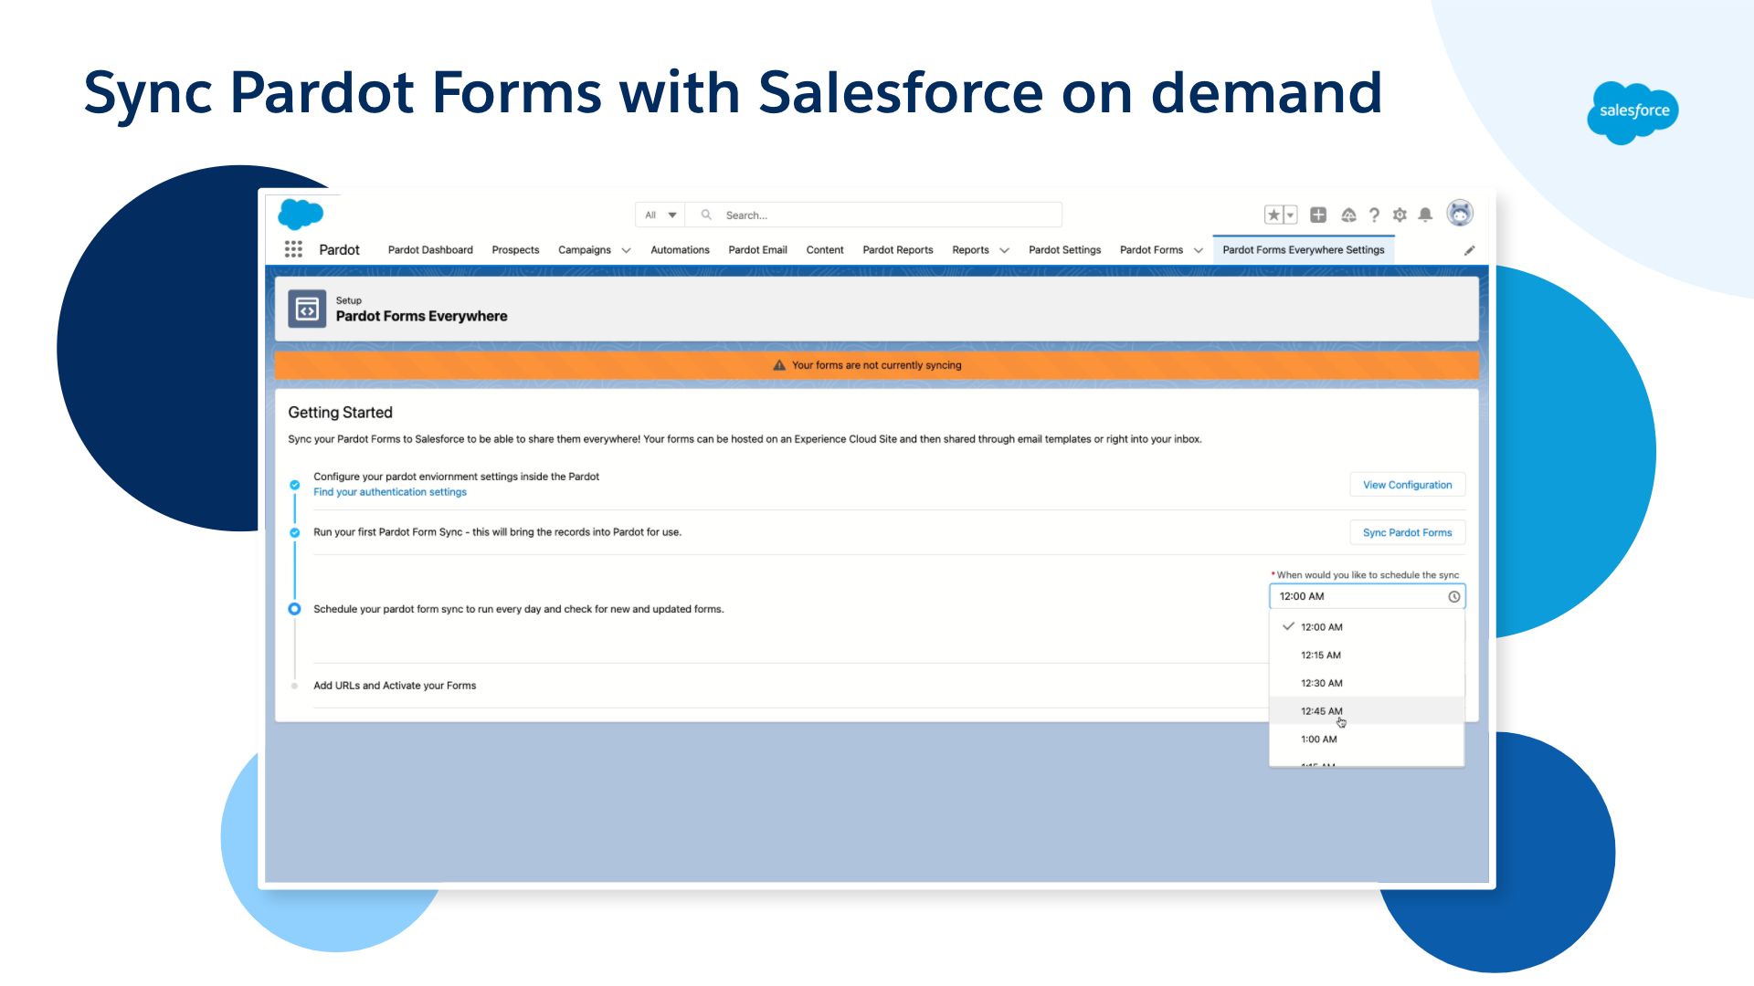Open notifications via the bell icon

pyautogui.click(x=1425, y=215)
